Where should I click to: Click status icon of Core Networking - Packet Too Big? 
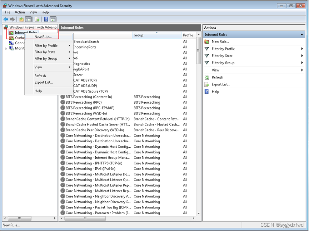[63, 207]
